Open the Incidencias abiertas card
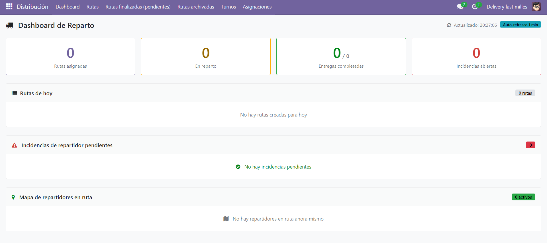 point(476,57)
